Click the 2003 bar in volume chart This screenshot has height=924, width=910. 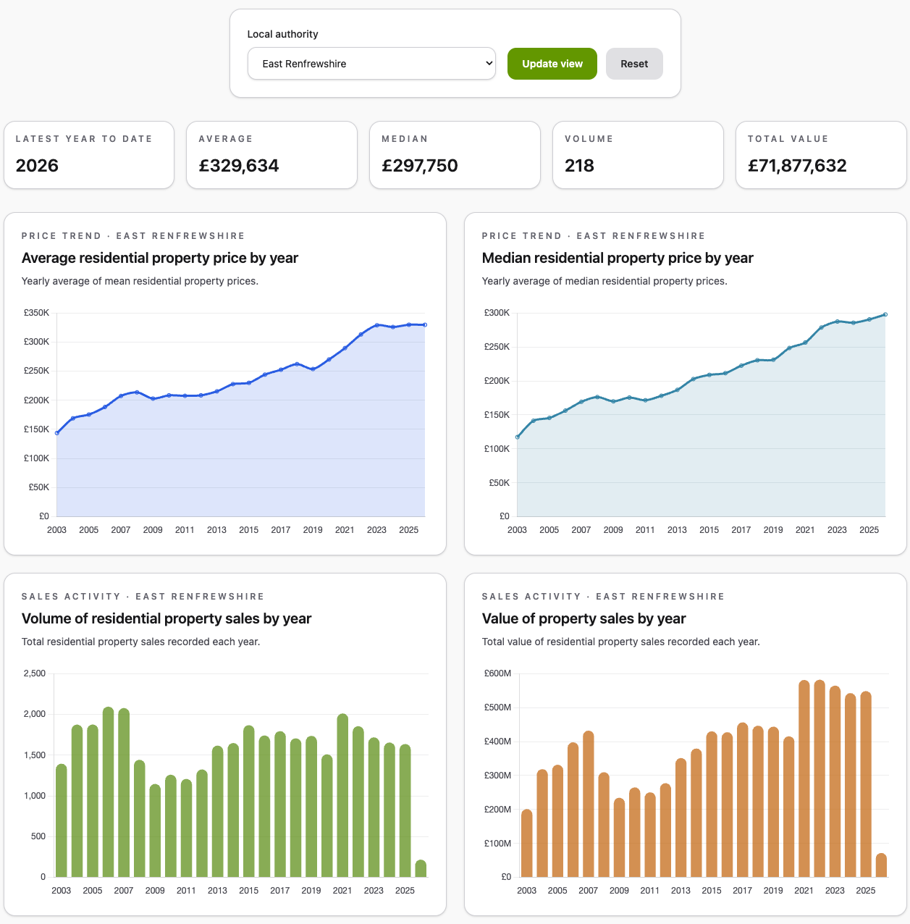point(62,820)
